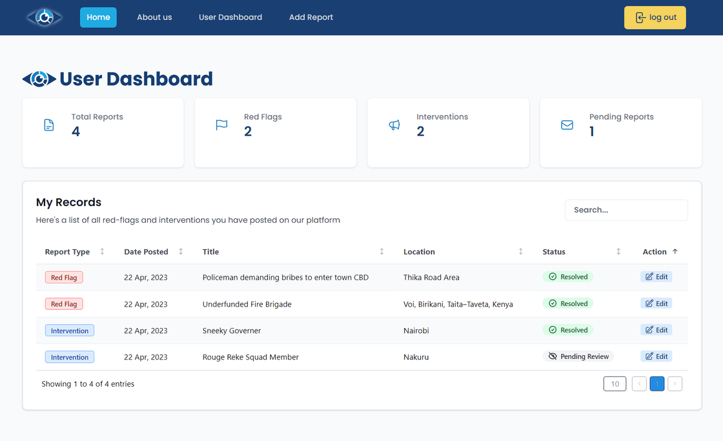The width and height of the screenshot is (723, 441).
Task: Sort by Date Posted column arrows
Action: (181, 251)
